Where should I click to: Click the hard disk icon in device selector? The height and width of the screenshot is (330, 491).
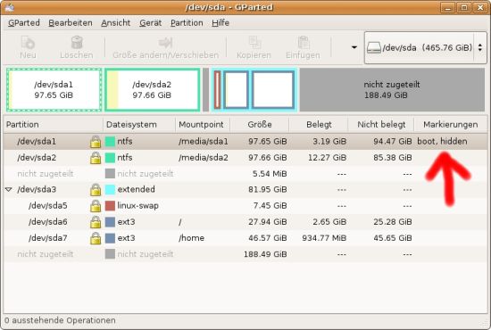tap(374, 47)
